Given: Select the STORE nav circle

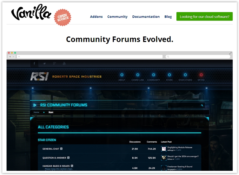Looking at the screenshot, I should [x=169, y=75].
